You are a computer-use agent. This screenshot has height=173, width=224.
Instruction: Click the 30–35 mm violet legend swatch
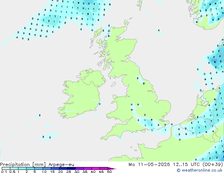tap(79, 168)
